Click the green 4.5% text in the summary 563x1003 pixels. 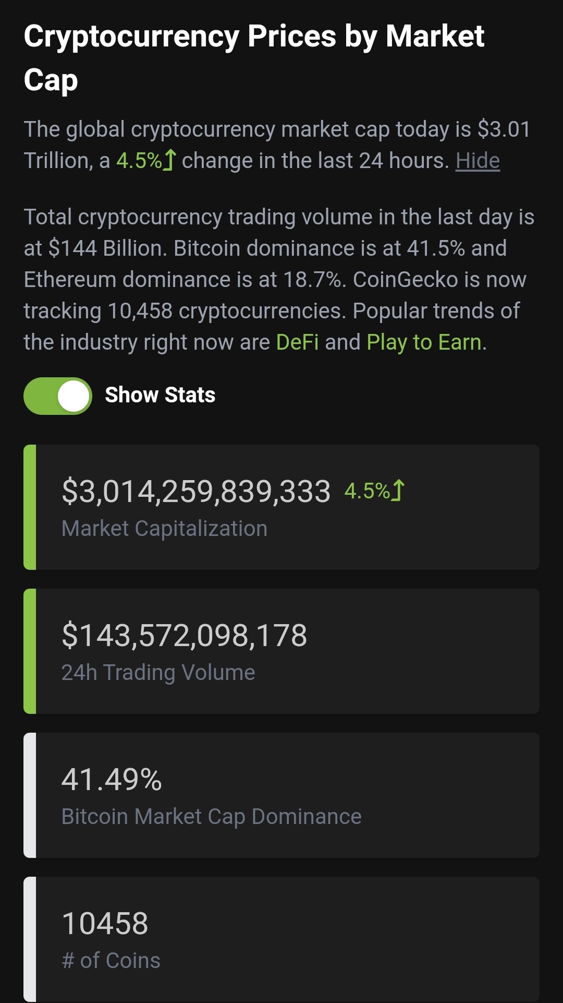139,161
